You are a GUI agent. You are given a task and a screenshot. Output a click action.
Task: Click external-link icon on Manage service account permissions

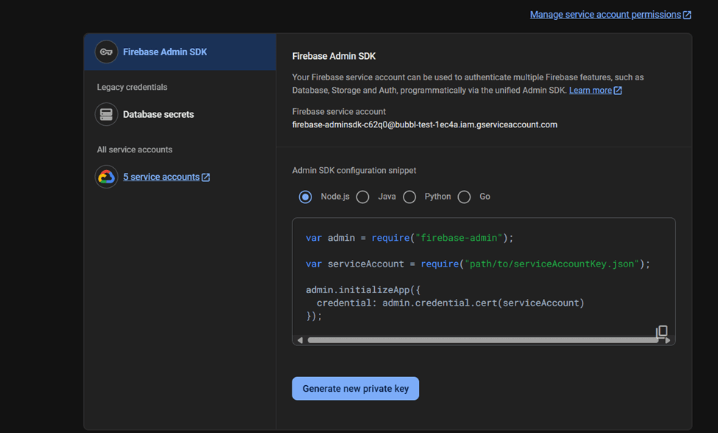pos(688,14)
